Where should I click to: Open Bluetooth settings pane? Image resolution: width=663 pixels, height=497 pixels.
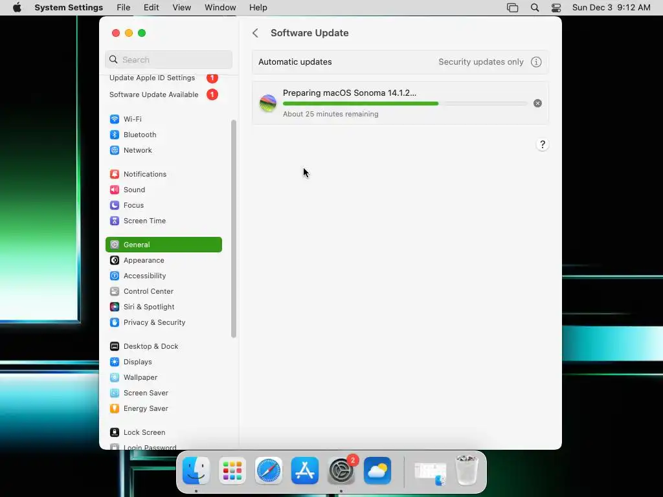[164, 135]
